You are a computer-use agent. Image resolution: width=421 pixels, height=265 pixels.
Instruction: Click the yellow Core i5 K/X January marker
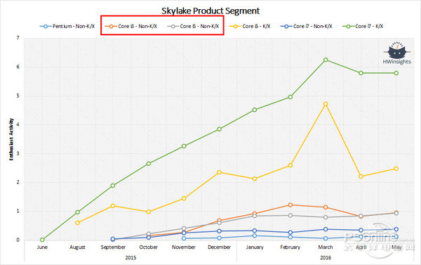click(x=255, y=179)
